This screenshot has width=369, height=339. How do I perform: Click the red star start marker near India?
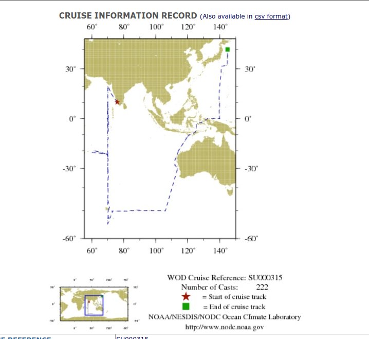[x=117, y=102]
